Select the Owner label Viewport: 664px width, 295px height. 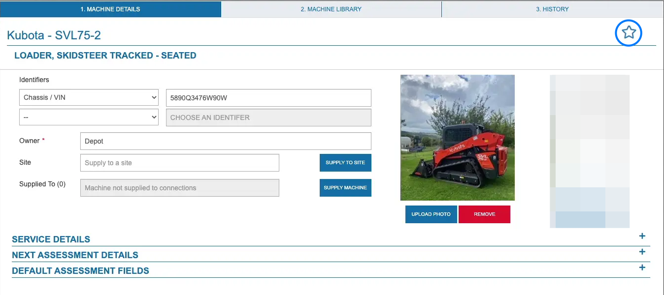coord(29,141)
